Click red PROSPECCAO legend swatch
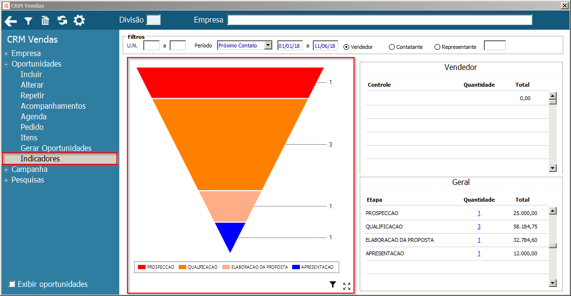Viewport: 571px width, 296px height. 142,267
